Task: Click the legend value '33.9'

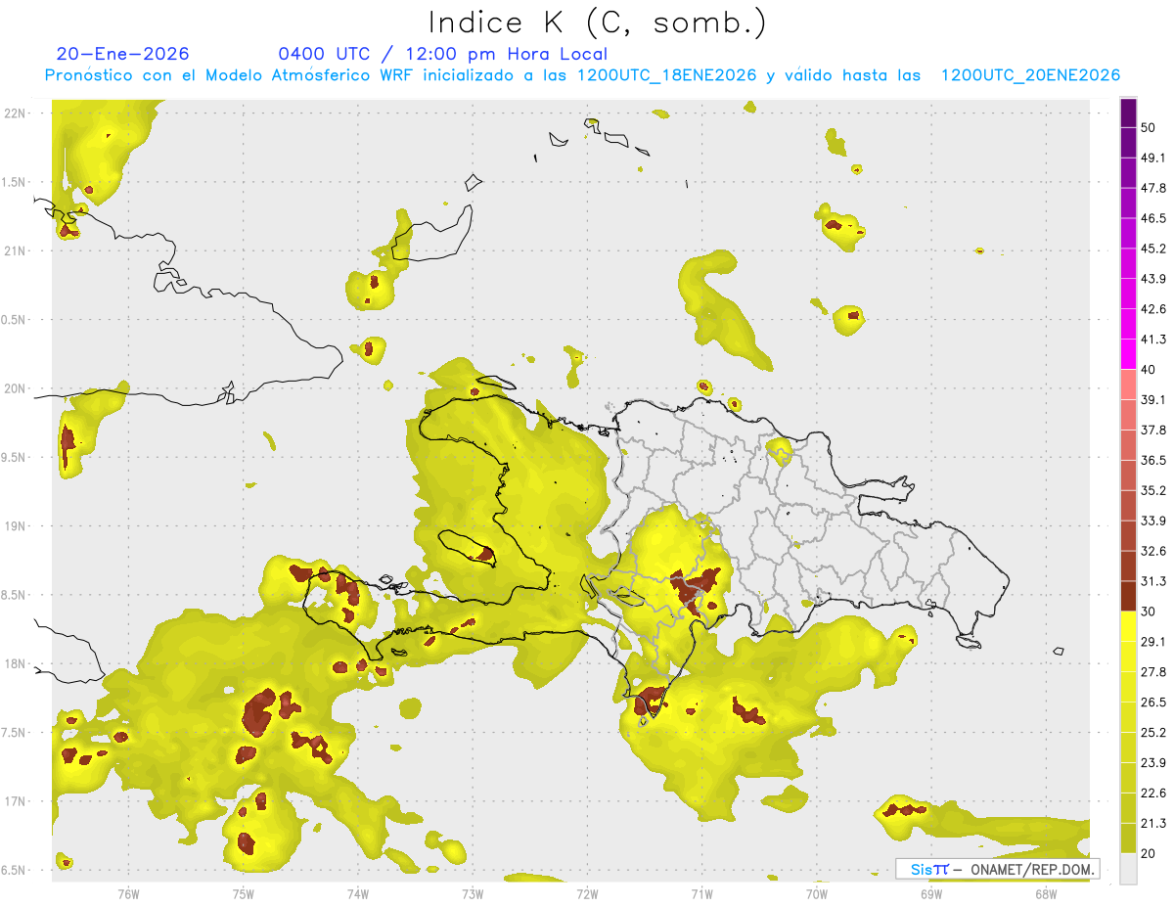Action: point(1153,521)
